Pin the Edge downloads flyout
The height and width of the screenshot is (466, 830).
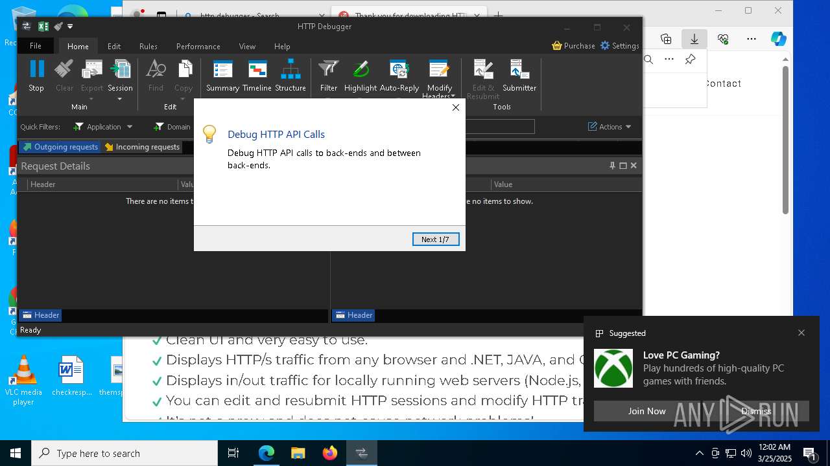[x=690, y=59]
